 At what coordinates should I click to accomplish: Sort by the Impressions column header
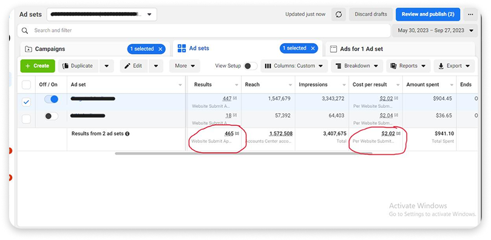coord(322,85)
